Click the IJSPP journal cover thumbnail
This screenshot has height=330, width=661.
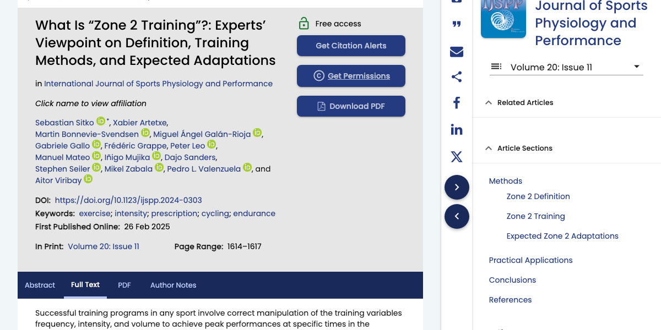[503, 19]
